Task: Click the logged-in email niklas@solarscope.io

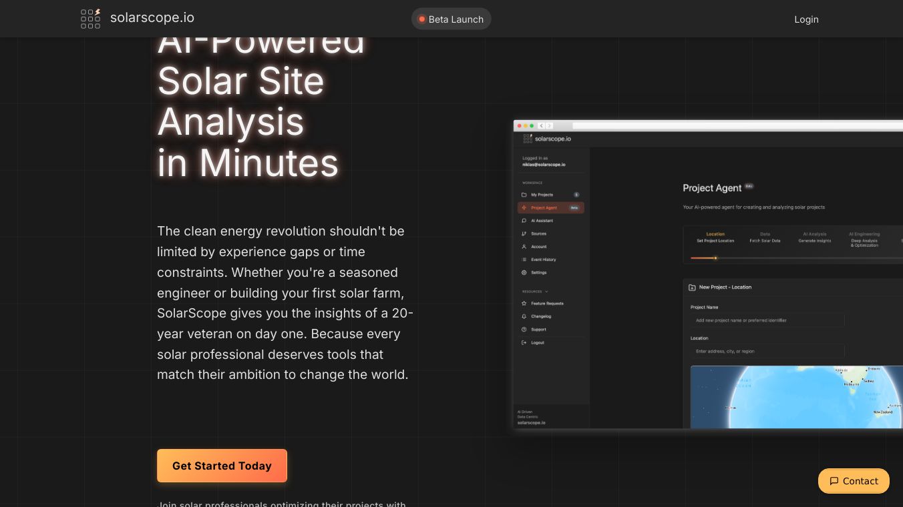Action: click(544, 164)
